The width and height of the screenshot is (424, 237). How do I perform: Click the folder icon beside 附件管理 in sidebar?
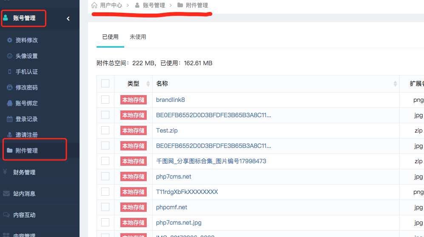click(x=9, y=150)
